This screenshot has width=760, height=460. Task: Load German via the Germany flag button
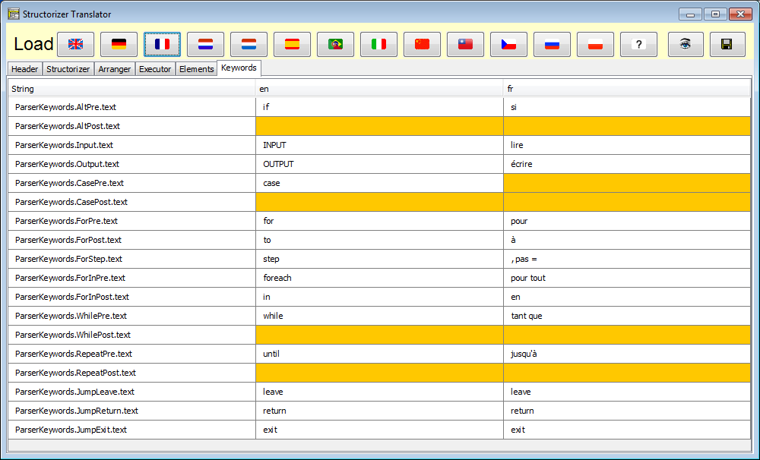pos(119,45)
